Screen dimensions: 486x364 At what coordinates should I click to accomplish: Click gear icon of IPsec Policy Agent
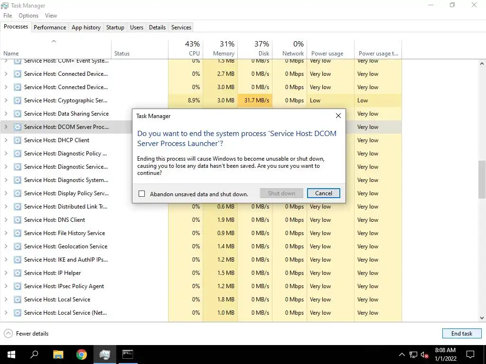pos(18,286)
